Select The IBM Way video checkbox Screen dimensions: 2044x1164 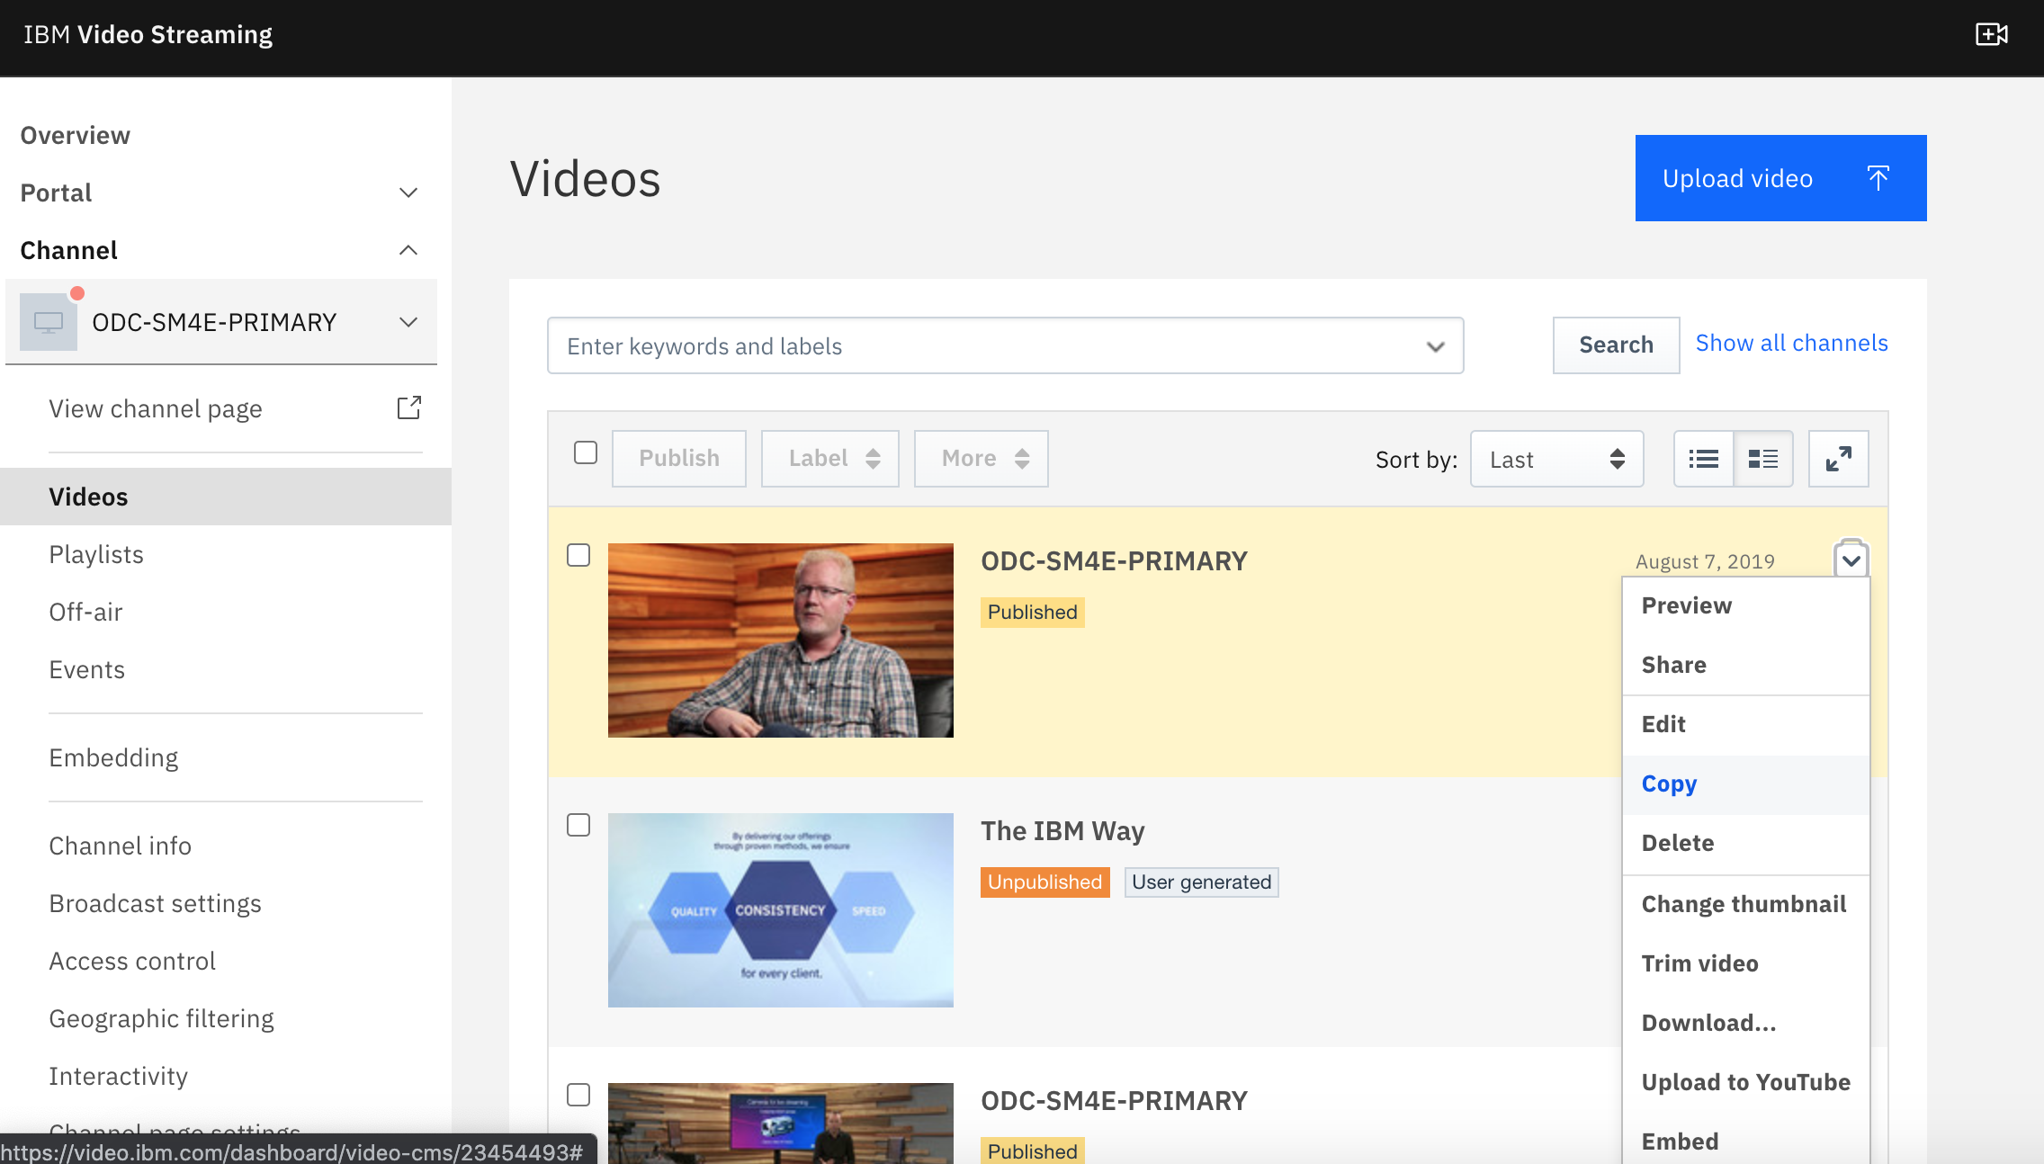point(578,825)
